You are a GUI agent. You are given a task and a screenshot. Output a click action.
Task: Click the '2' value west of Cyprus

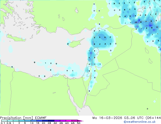(x=68, y=44)
